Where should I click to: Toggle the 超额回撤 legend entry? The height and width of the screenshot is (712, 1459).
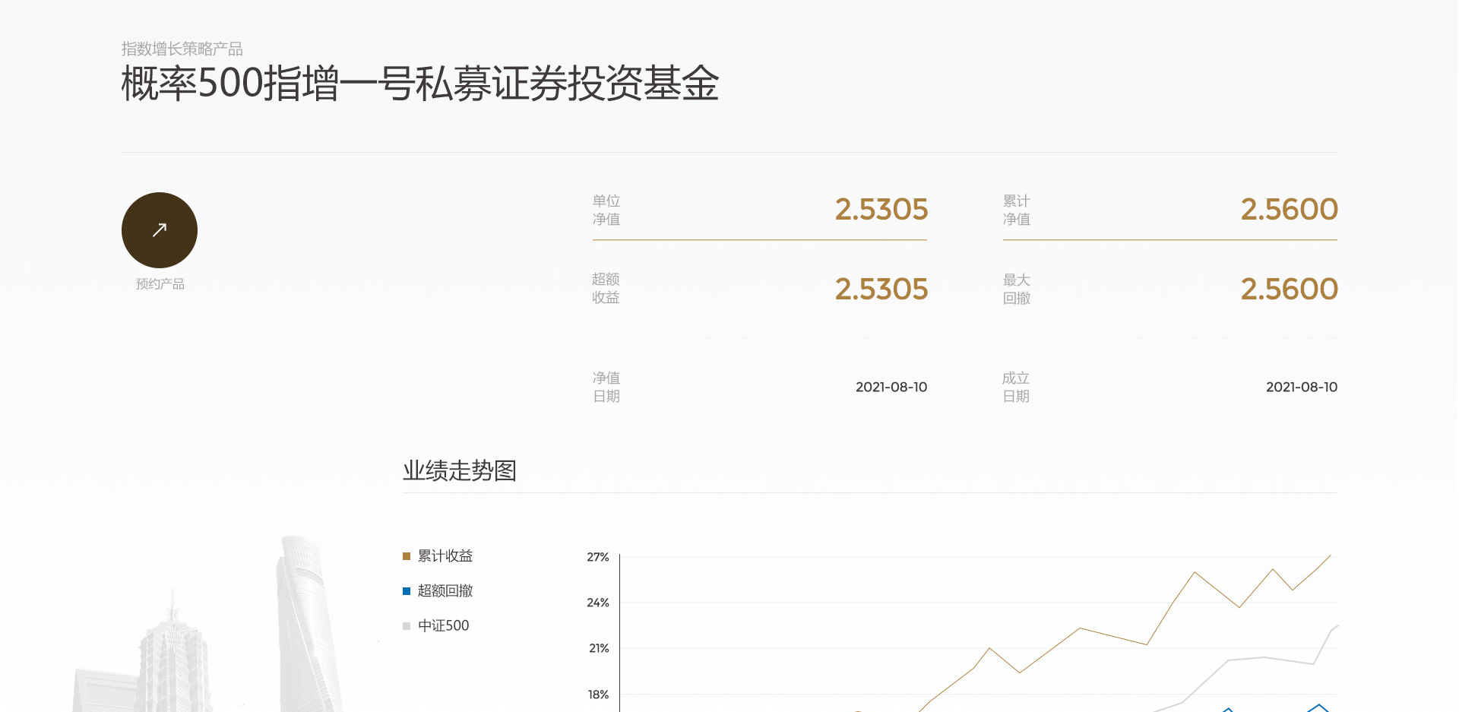tap(438, 591)
